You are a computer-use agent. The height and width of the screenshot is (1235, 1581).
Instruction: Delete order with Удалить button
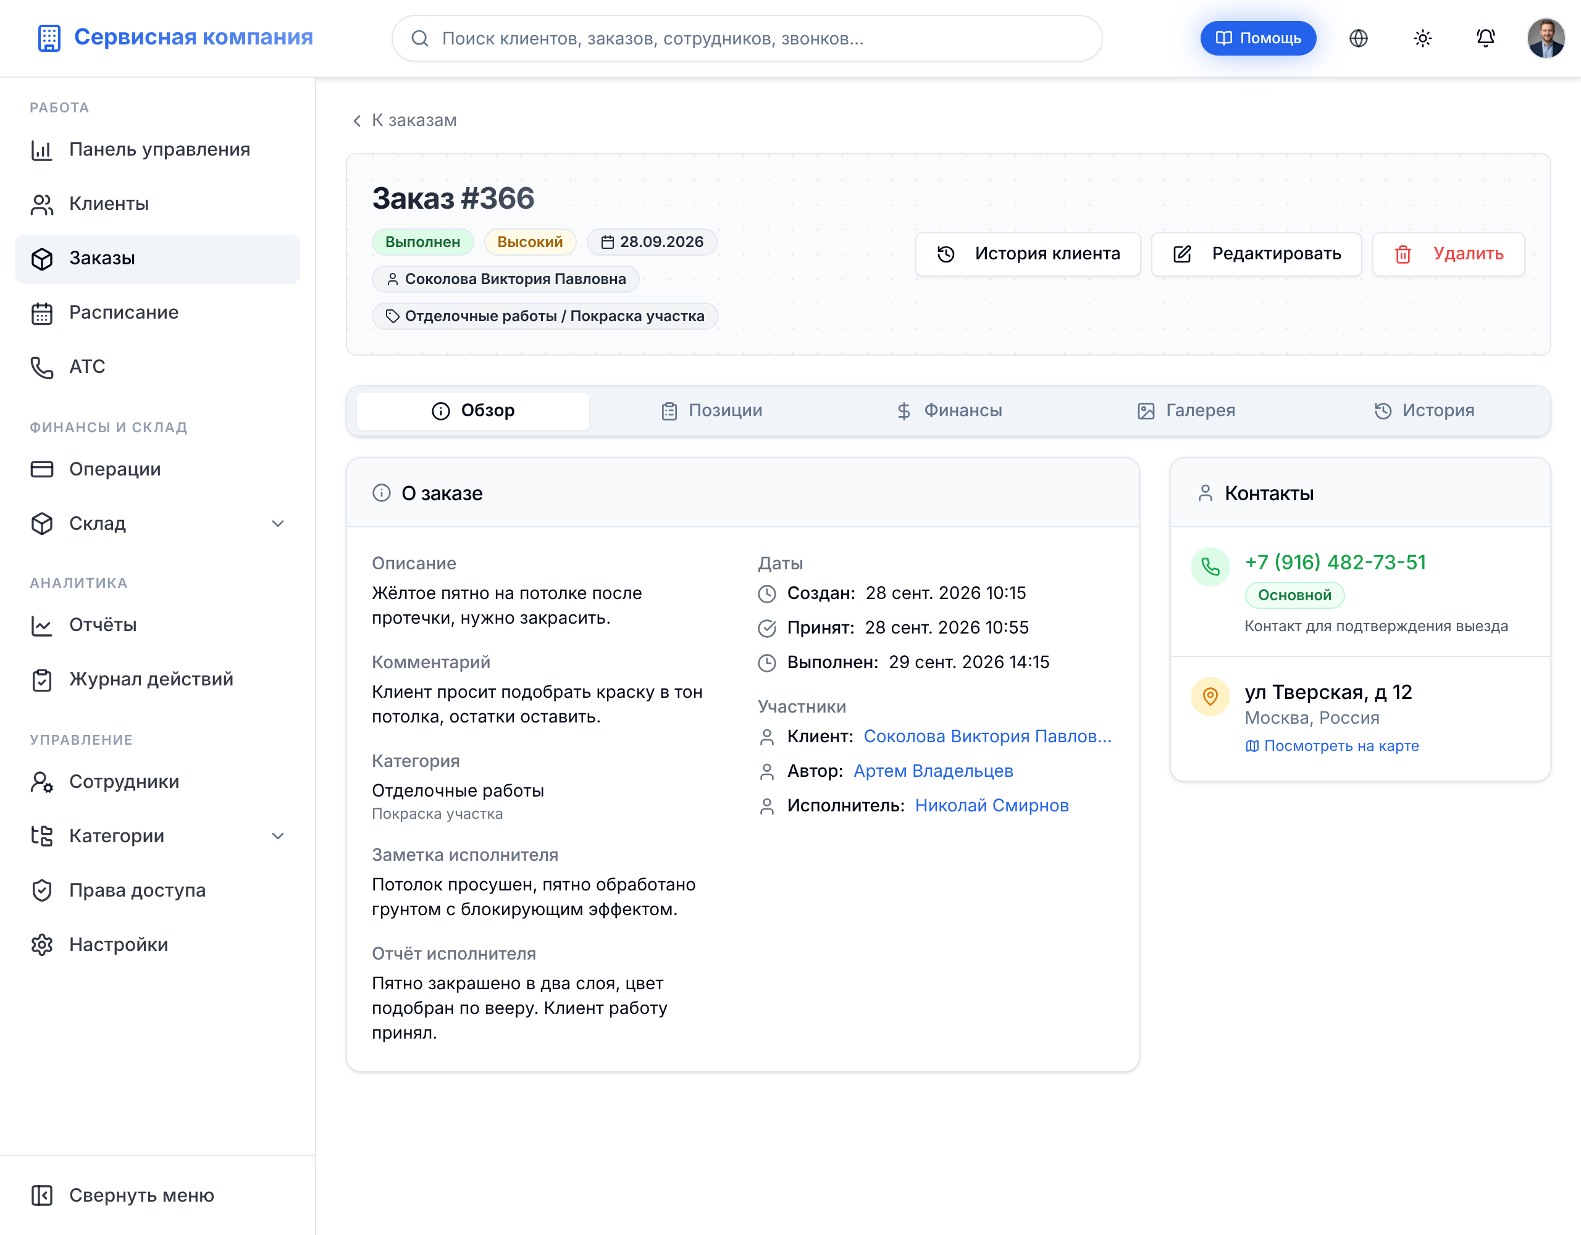(x=1448, y=254)
